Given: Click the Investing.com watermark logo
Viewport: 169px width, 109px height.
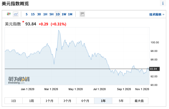Looking at the screenshot, I should pos(19,80).
